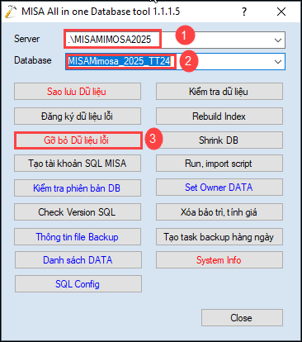Screen dimensions: 302x342
Task: Click the Server field showing .\MISAMIMOSA2025
Action: (175, 40)
